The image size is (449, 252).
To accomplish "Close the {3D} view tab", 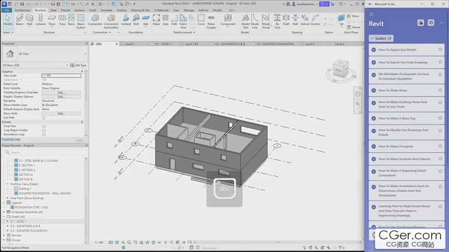I will coord(116,44).
